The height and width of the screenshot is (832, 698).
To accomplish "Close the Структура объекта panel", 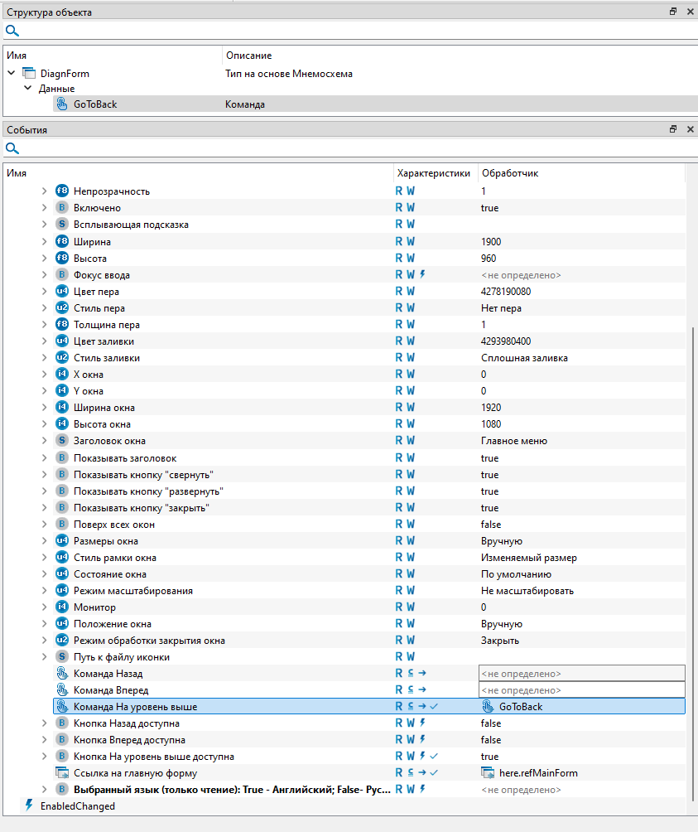I will point(690,12).
